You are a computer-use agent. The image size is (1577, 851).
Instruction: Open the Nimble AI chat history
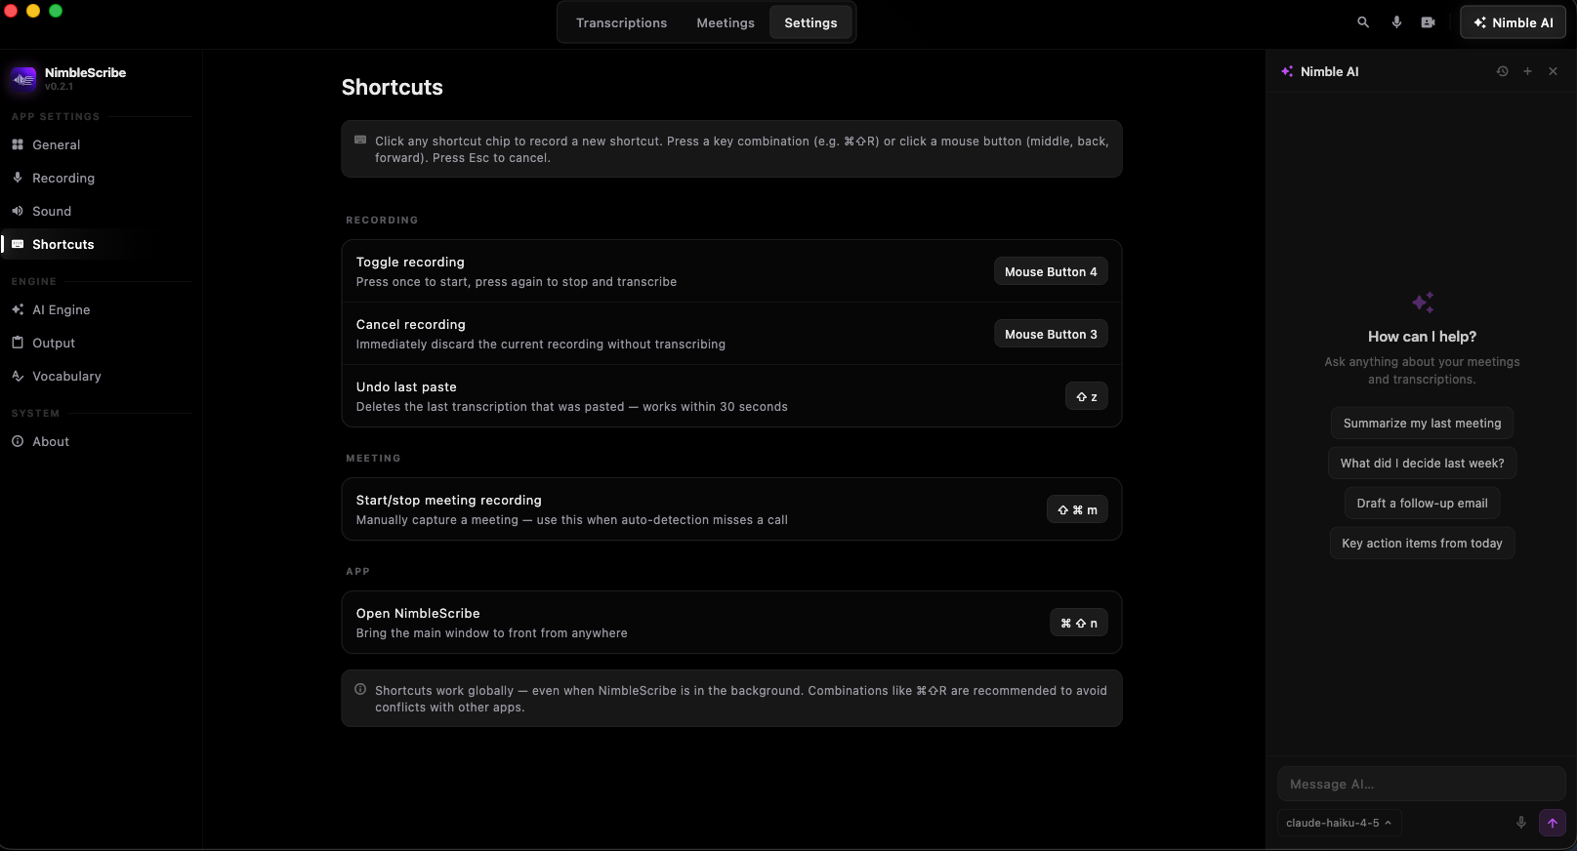1502,71
